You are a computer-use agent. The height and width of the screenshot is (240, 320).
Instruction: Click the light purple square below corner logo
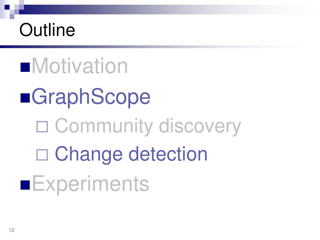click(x=12, y=17)
